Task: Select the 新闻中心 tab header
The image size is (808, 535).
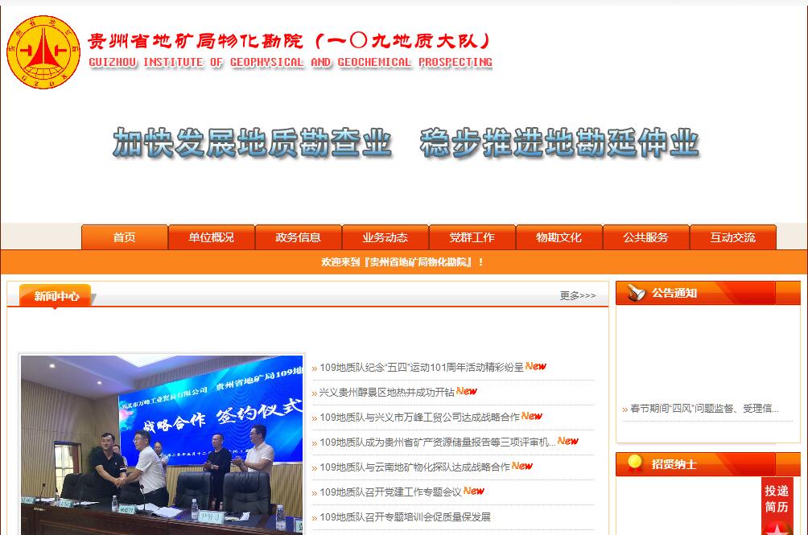Action: (x=56, y=296)
